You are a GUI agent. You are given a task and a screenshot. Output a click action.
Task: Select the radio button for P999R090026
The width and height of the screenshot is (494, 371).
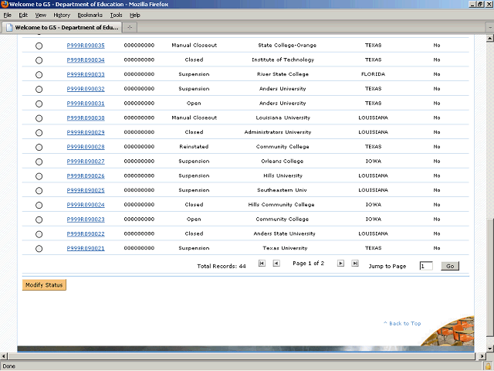pos(39,176)
